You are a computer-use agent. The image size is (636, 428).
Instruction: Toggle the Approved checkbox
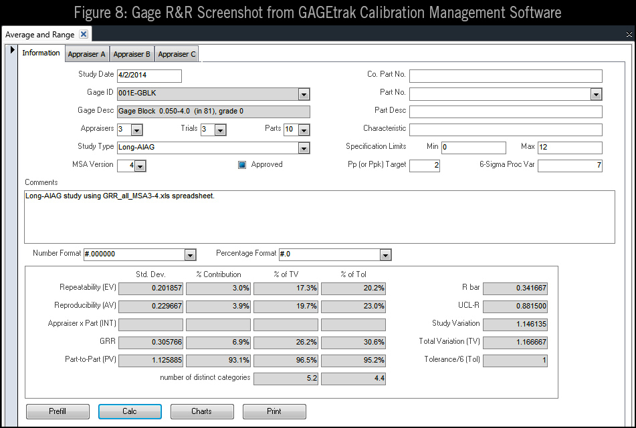pos(242,164)
